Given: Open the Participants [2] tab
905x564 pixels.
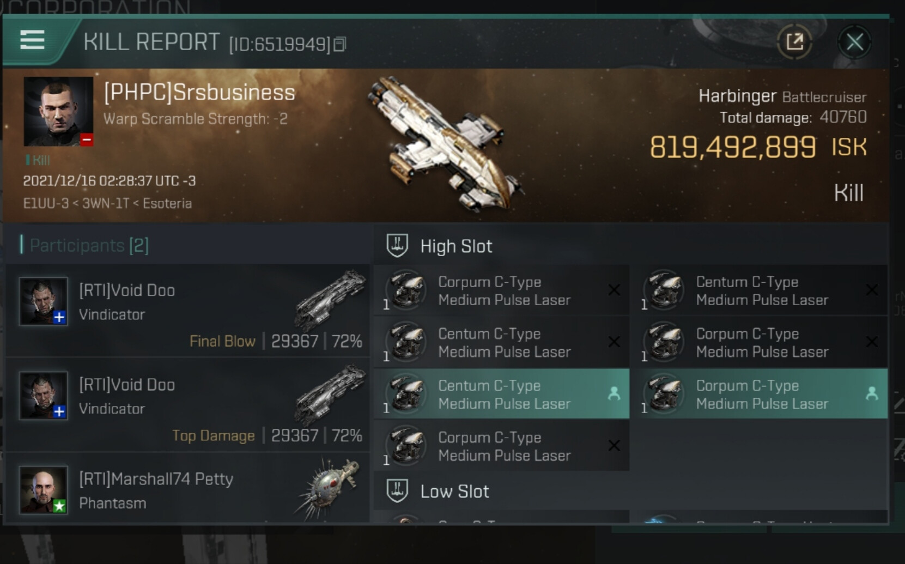Looking at the screenshot, I should (89, 245).
